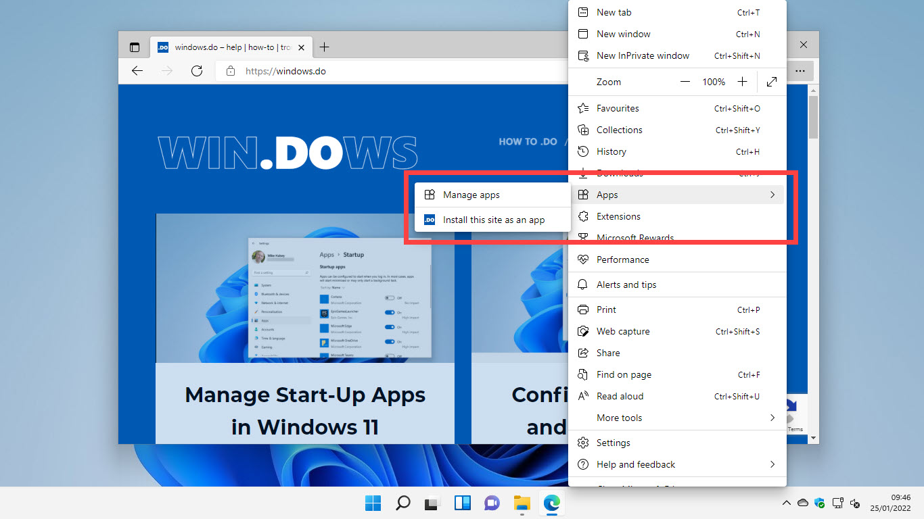Viewport: 924px width, 519px height.
Task: Click the History clock icon in menu
Action: click(x=583, y=151)
